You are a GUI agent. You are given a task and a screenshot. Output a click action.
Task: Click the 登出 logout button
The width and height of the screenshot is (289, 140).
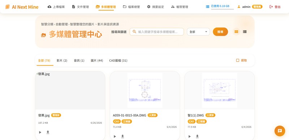pos(275,7)
